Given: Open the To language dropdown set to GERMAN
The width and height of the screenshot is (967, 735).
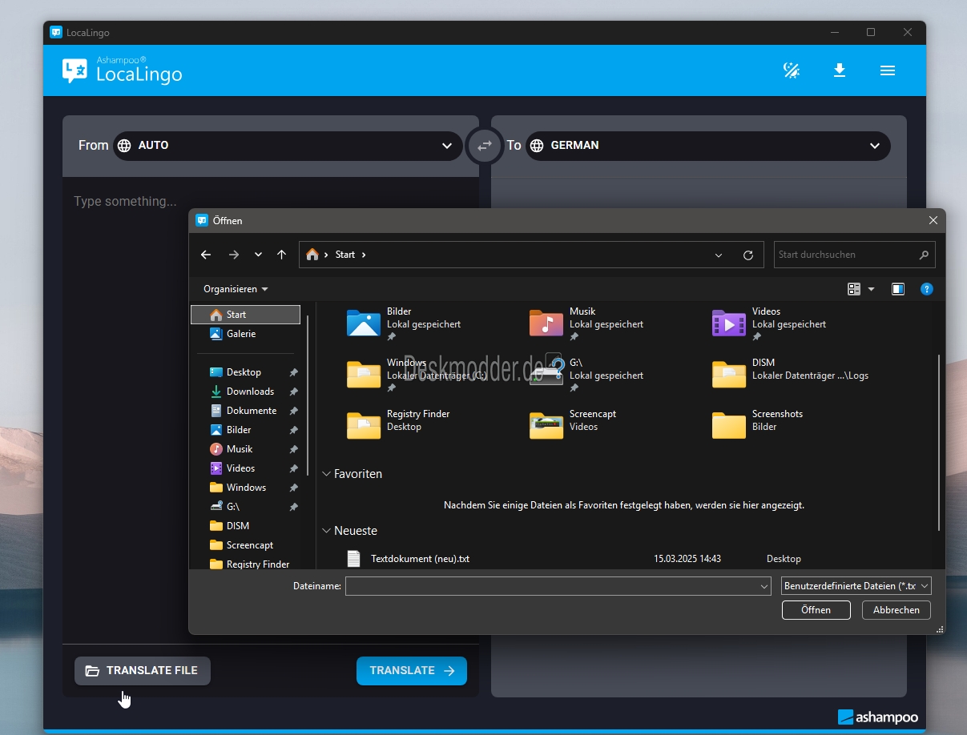Looking at the screenshot, I should point(708,146).
